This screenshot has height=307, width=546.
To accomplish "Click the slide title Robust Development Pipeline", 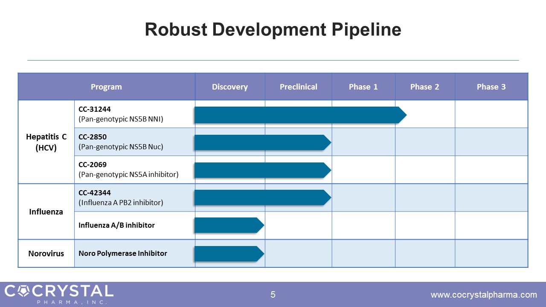I will (273, 30).
